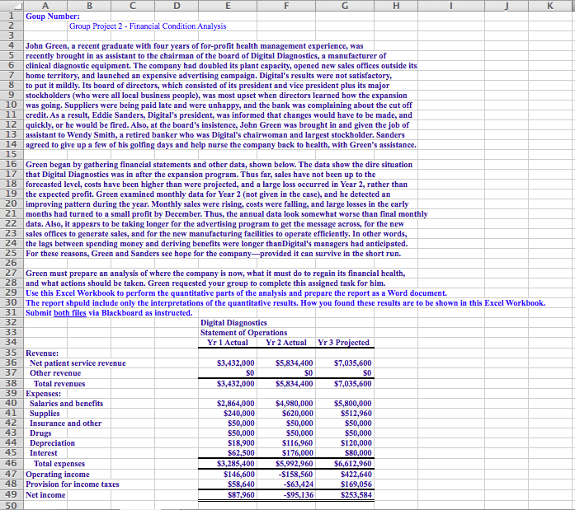This screenshot has width=575, height=510.
Task: Click the 'Total revenues' label
Action: click(x=59, y=384)
